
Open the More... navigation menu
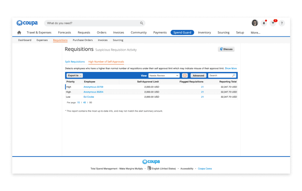[x=255, y=32]
